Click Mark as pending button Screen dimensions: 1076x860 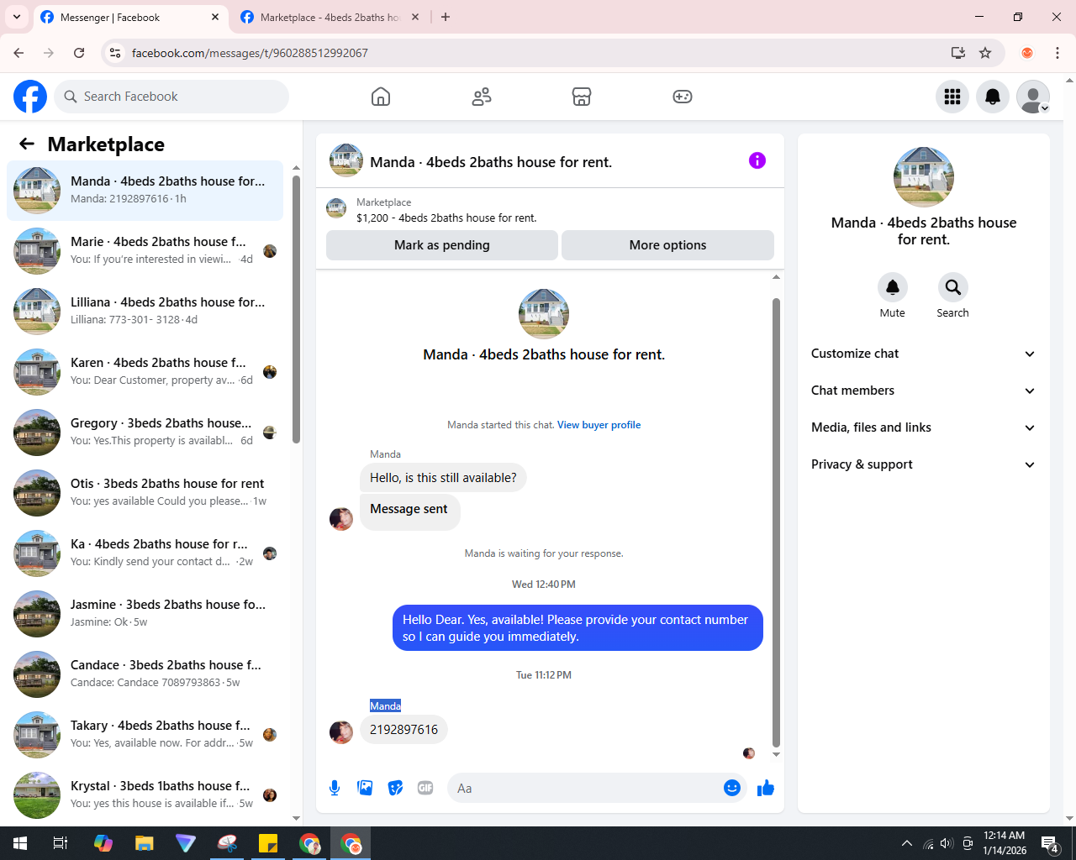coord(442,245)
